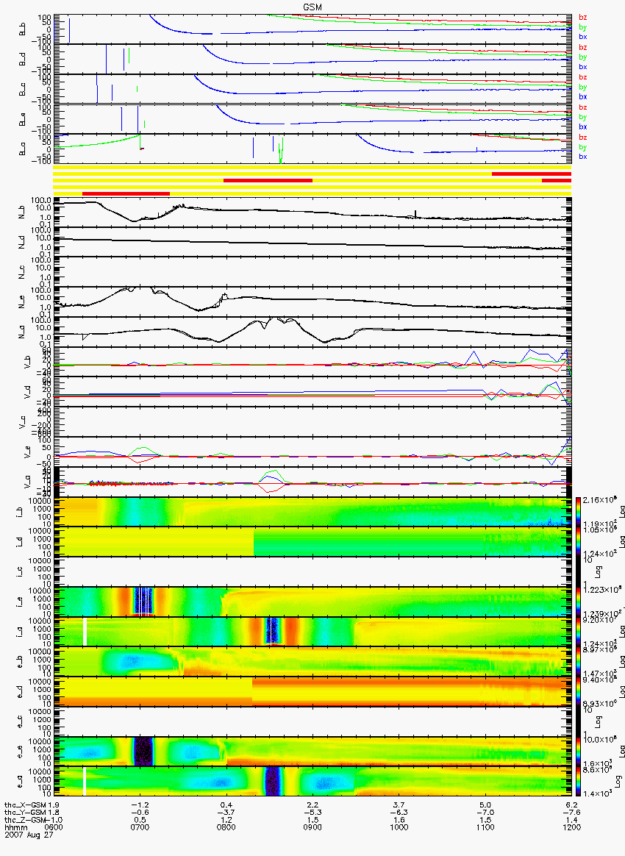Click the B_c panel axis label

pos(23,89)
